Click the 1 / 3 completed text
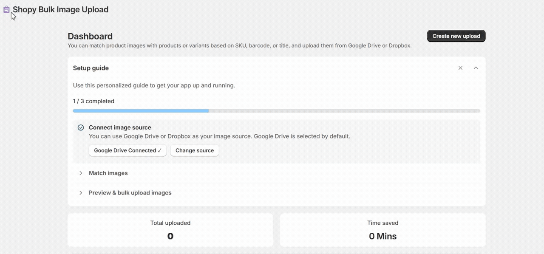 tap(93, 101)
